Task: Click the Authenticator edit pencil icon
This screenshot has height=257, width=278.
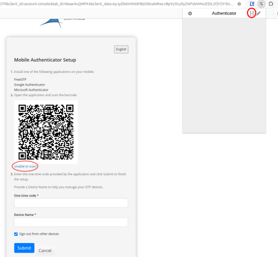Action: coord(259,13)
